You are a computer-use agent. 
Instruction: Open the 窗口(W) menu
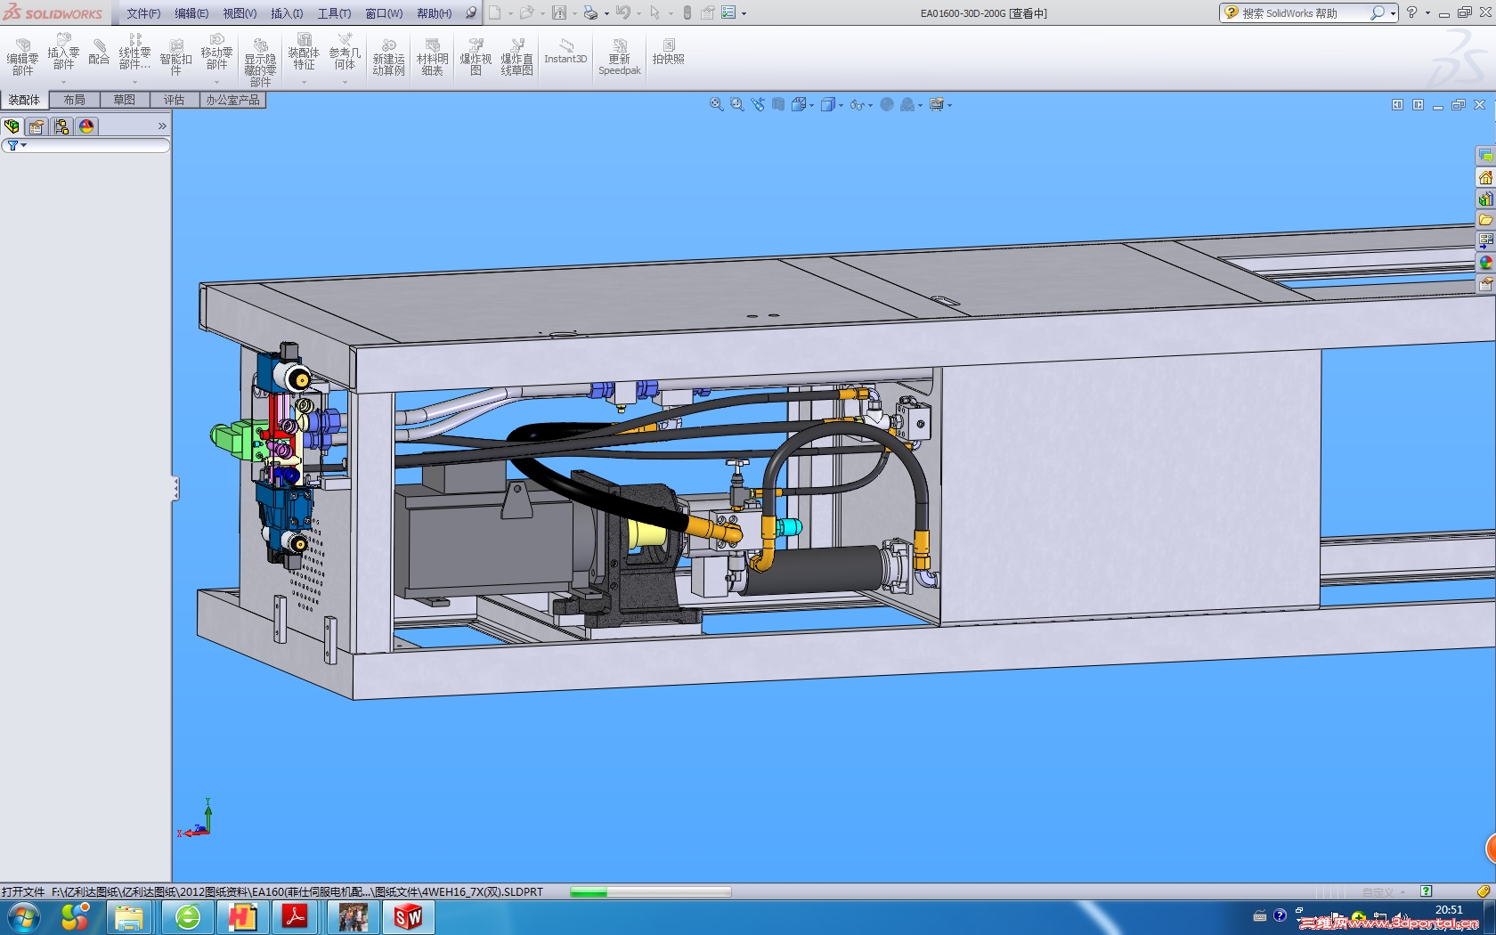[x=384, y=13]
